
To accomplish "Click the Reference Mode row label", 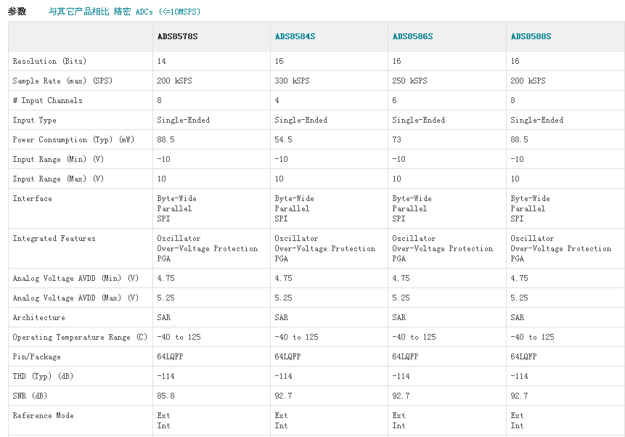I will pyautogui.click(x=43, y=416).
